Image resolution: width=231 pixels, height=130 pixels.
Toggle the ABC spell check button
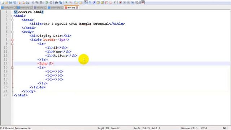tap(143, 3)
